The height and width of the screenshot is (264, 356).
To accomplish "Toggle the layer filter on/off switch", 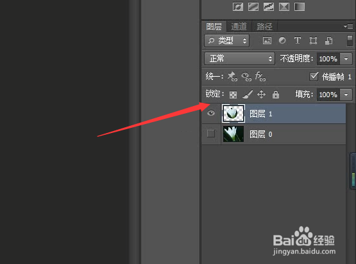I will click(350, 41).
